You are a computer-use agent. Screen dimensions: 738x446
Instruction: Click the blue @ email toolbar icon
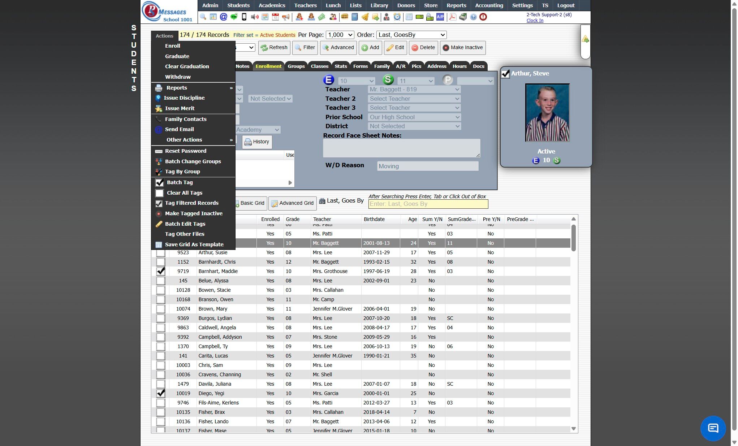click(x=223, y=17)
